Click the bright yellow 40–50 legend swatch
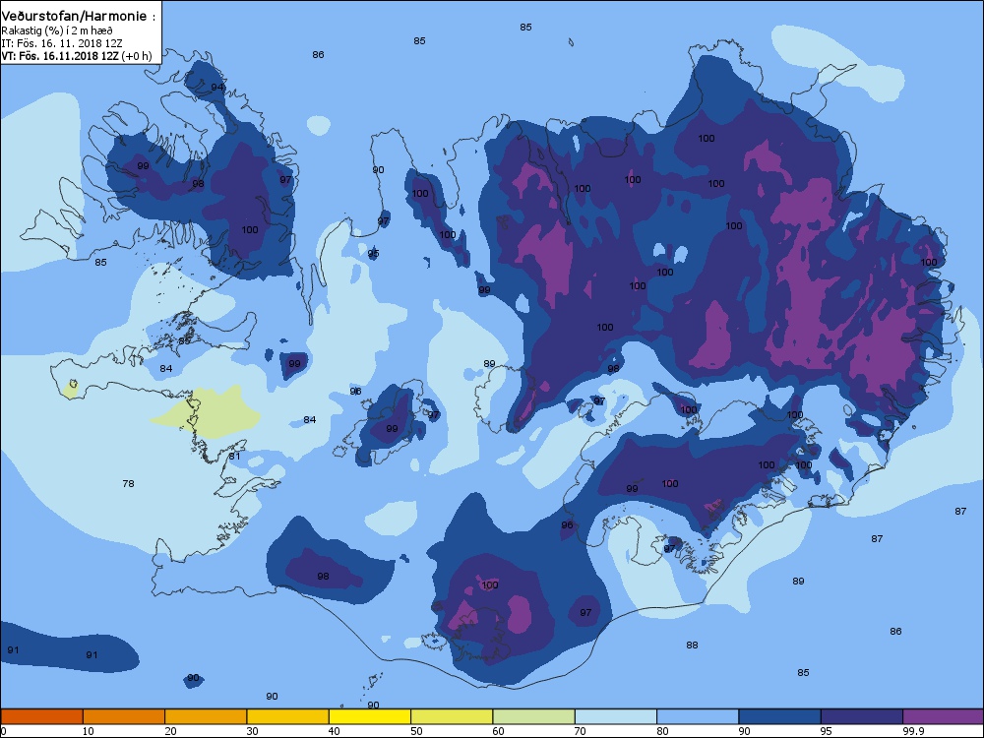Viewport: 984px width, 738px height. 370,716
